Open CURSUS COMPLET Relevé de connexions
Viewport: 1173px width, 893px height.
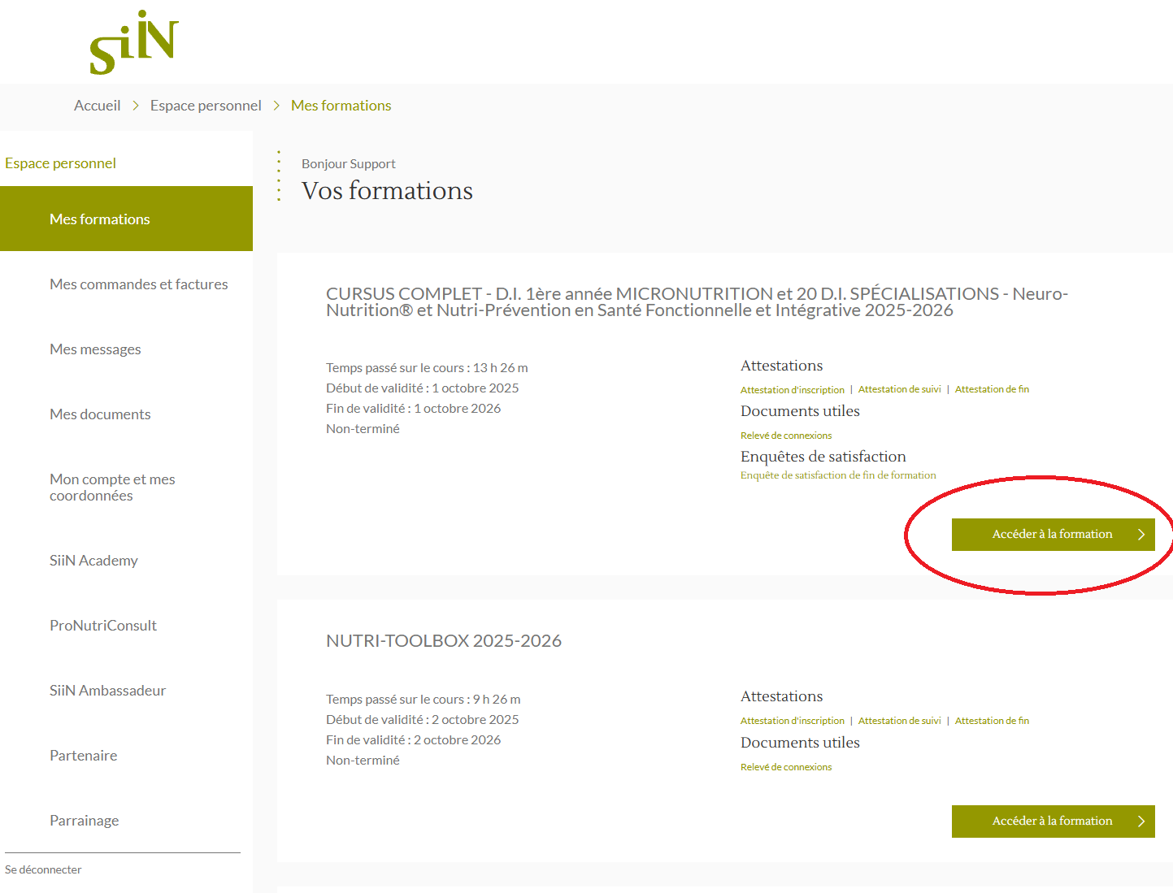[x=786, y=436]
